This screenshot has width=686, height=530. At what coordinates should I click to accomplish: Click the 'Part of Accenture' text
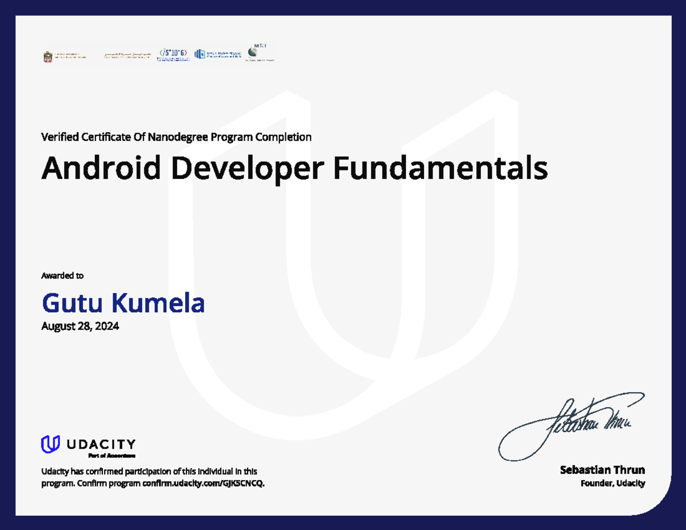(x=111, y=456)
